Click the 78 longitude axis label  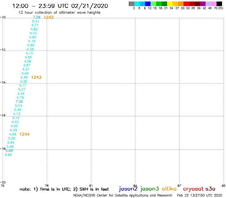(x=47, y=186)
